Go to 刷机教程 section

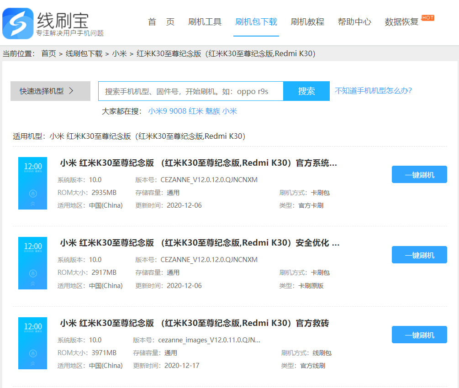[x=307, y=22]
